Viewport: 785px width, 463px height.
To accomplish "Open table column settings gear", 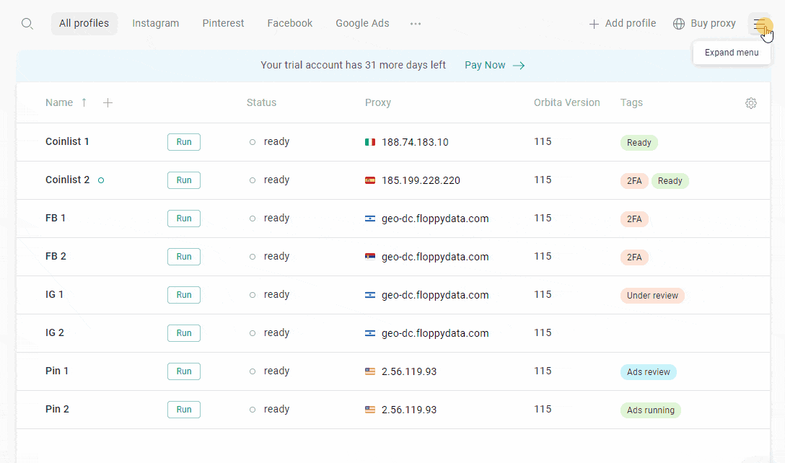I will coord(751,103).
